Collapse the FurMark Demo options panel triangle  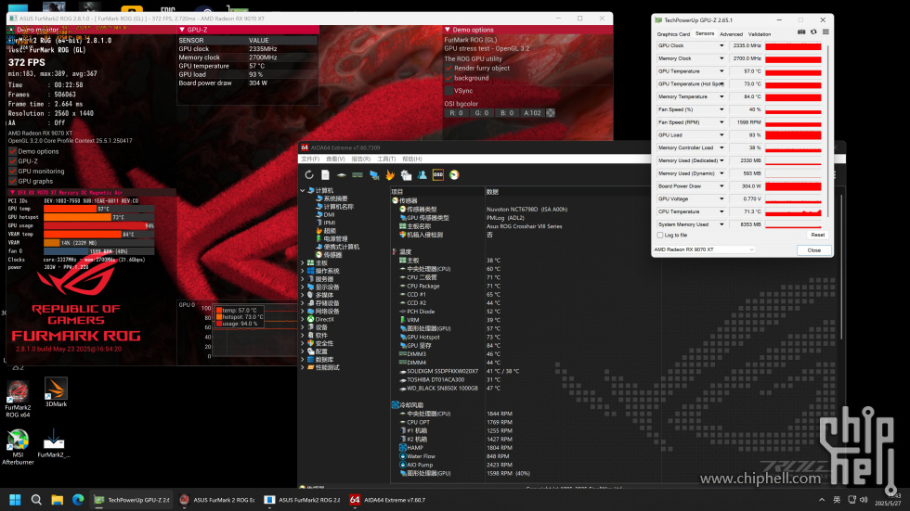coord(448,30)
